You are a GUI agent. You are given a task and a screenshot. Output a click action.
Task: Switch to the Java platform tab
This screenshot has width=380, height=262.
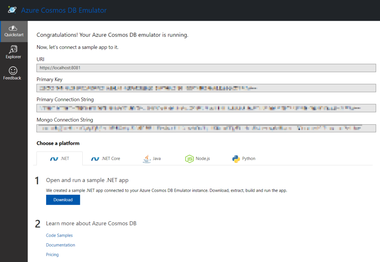point(152,159)
